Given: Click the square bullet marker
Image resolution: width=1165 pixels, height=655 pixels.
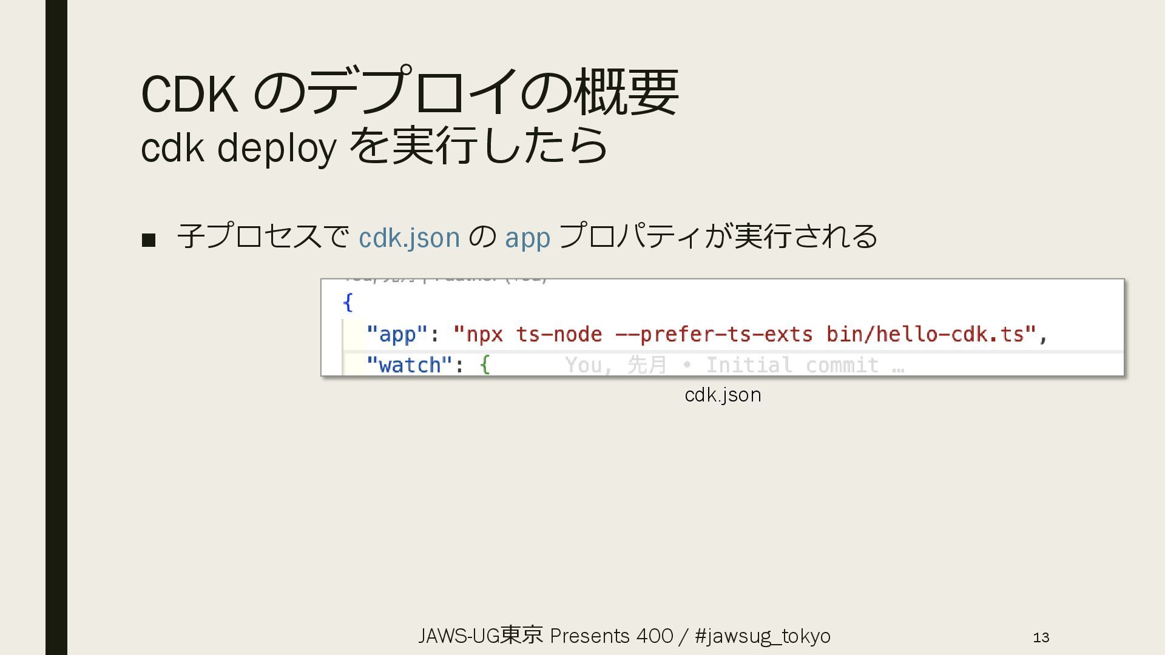Looking at the screenshot, I should (x=149, y=240).
